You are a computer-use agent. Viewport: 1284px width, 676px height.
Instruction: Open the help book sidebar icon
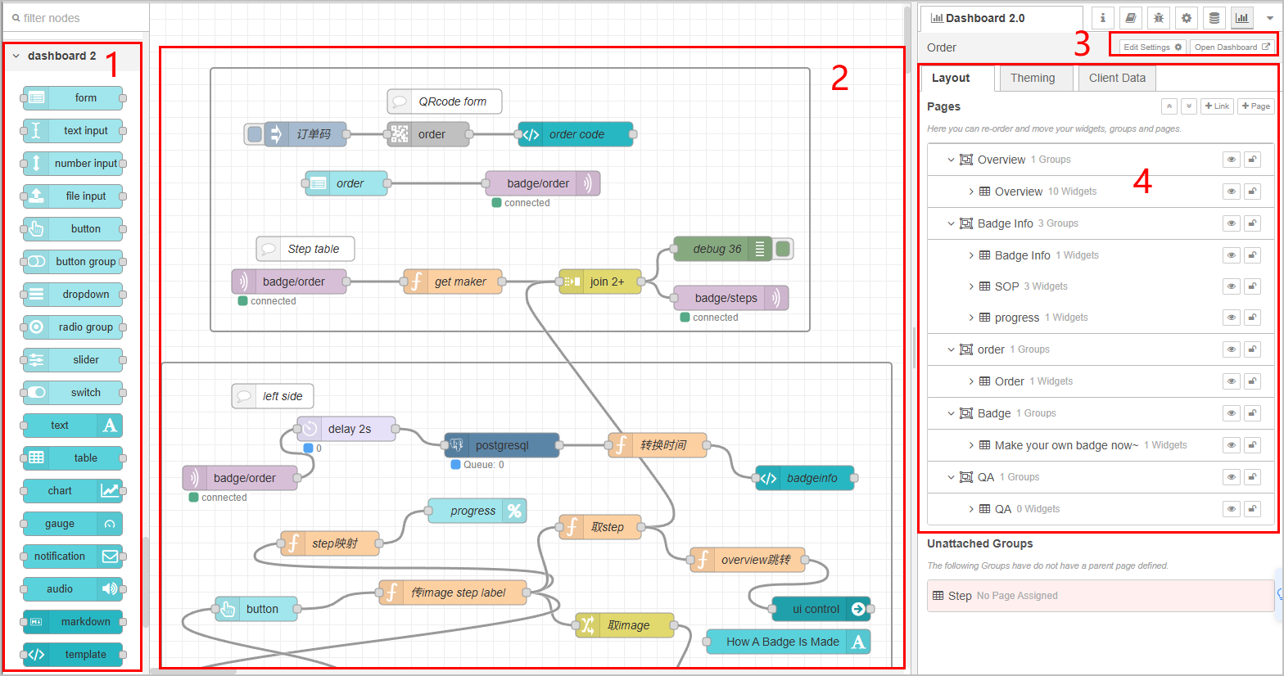point(1130,18)
